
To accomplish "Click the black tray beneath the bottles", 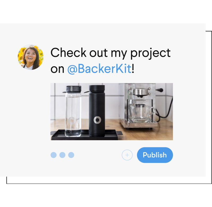I will point(87,135).
